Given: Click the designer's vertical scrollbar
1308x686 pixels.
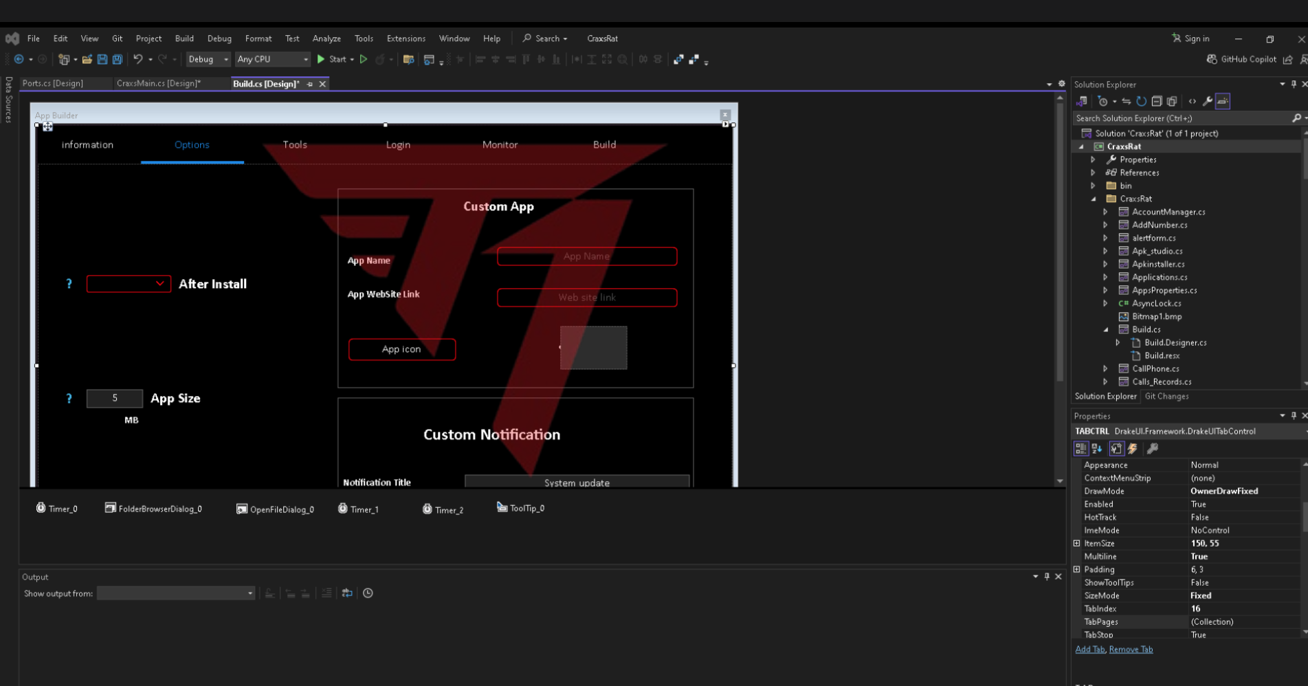Looking at the screenshot, I should [1059, 289].
